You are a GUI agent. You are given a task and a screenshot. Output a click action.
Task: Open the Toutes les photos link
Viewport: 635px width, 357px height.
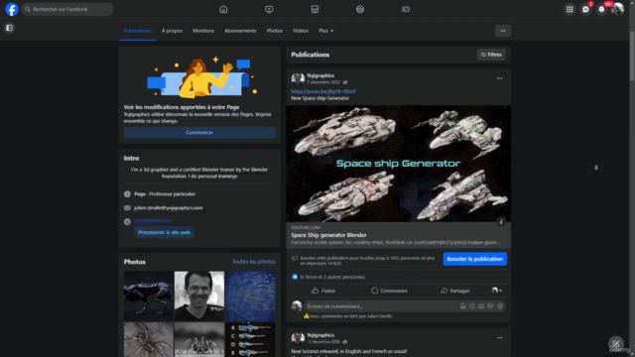point(254,262)
